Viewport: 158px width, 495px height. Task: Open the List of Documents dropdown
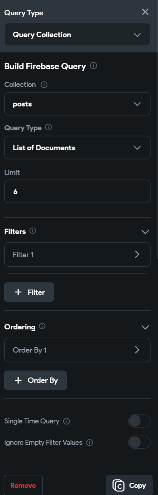tap(77, 147)
